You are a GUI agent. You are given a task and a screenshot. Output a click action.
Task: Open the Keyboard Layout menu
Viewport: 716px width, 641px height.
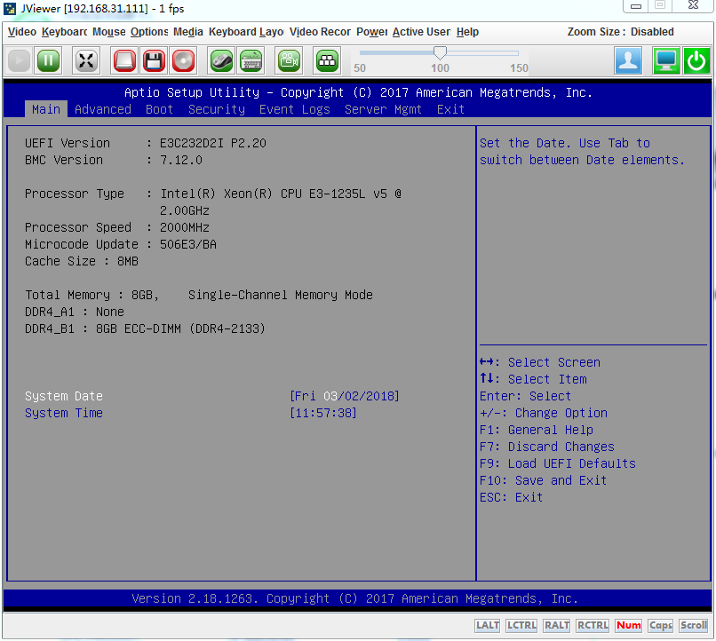[x=246, y=32]
